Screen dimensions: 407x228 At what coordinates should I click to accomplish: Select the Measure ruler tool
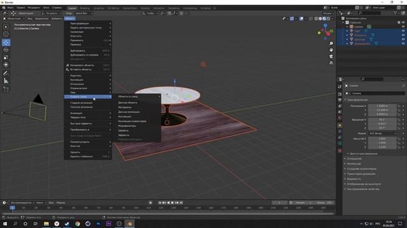click(6, 81)
